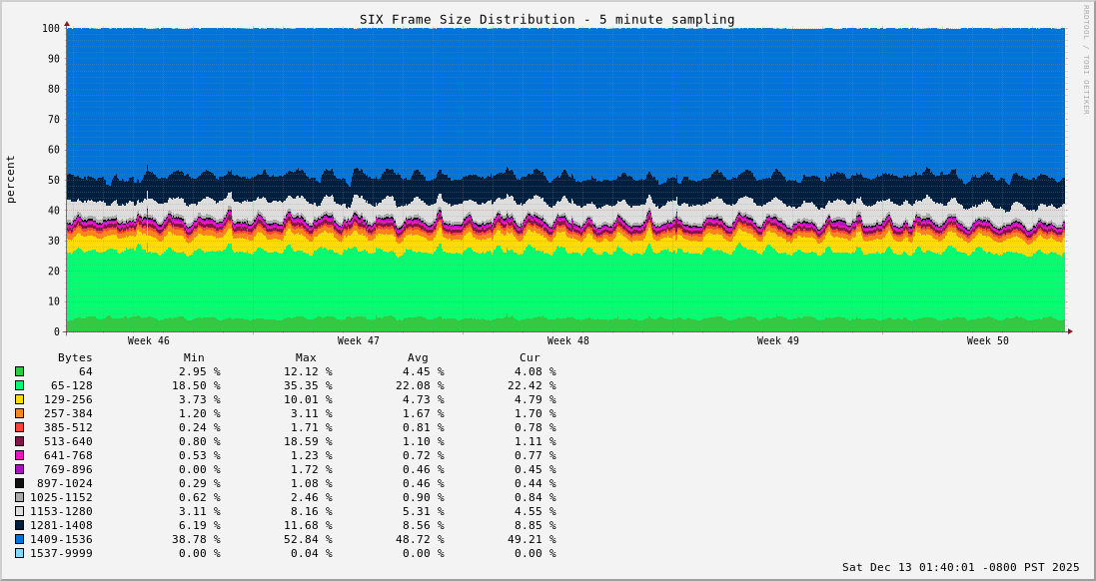Click the Max column header

(x=306, y=357)
